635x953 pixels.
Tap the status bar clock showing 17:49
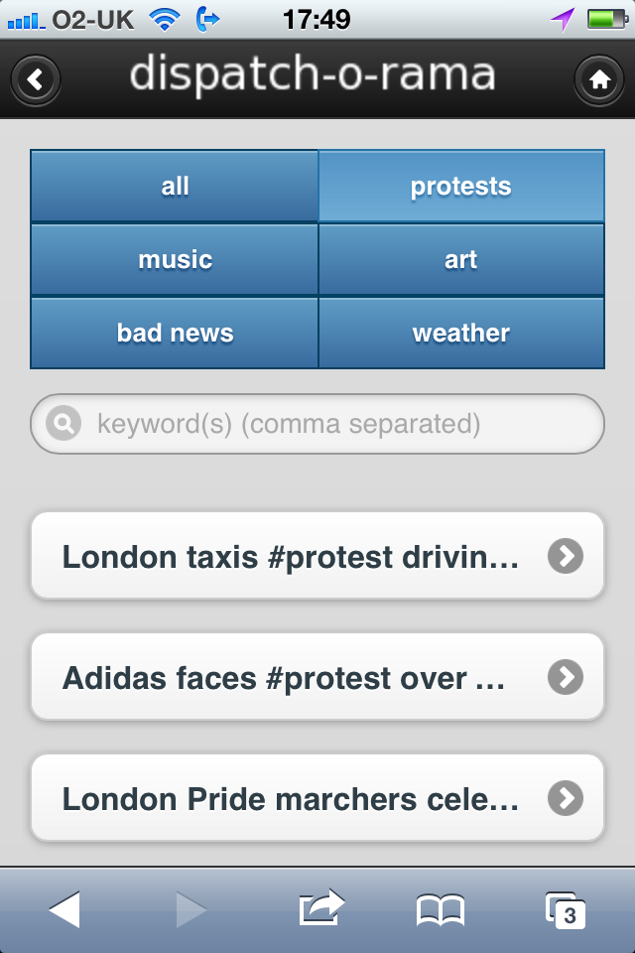[317, 20]
